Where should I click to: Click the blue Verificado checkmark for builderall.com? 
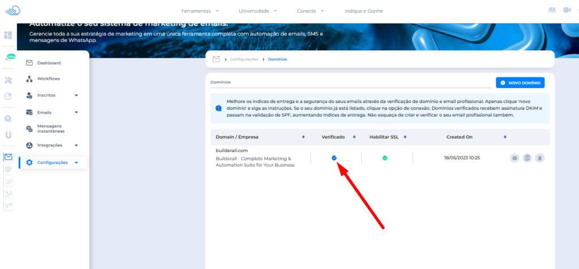[x=334, y=158]
